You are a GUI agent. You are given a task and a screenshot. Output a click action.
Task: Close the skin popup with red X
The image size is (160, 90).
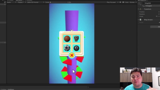[x=72, y=55]
